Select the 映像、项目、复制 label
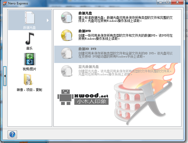 (29, 90)
